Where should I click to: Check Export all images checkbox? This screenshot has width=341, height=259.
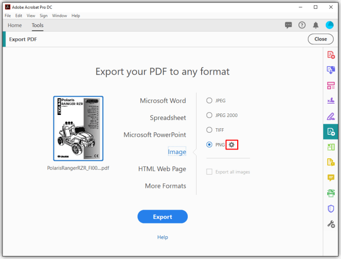(x=209, y=172)
